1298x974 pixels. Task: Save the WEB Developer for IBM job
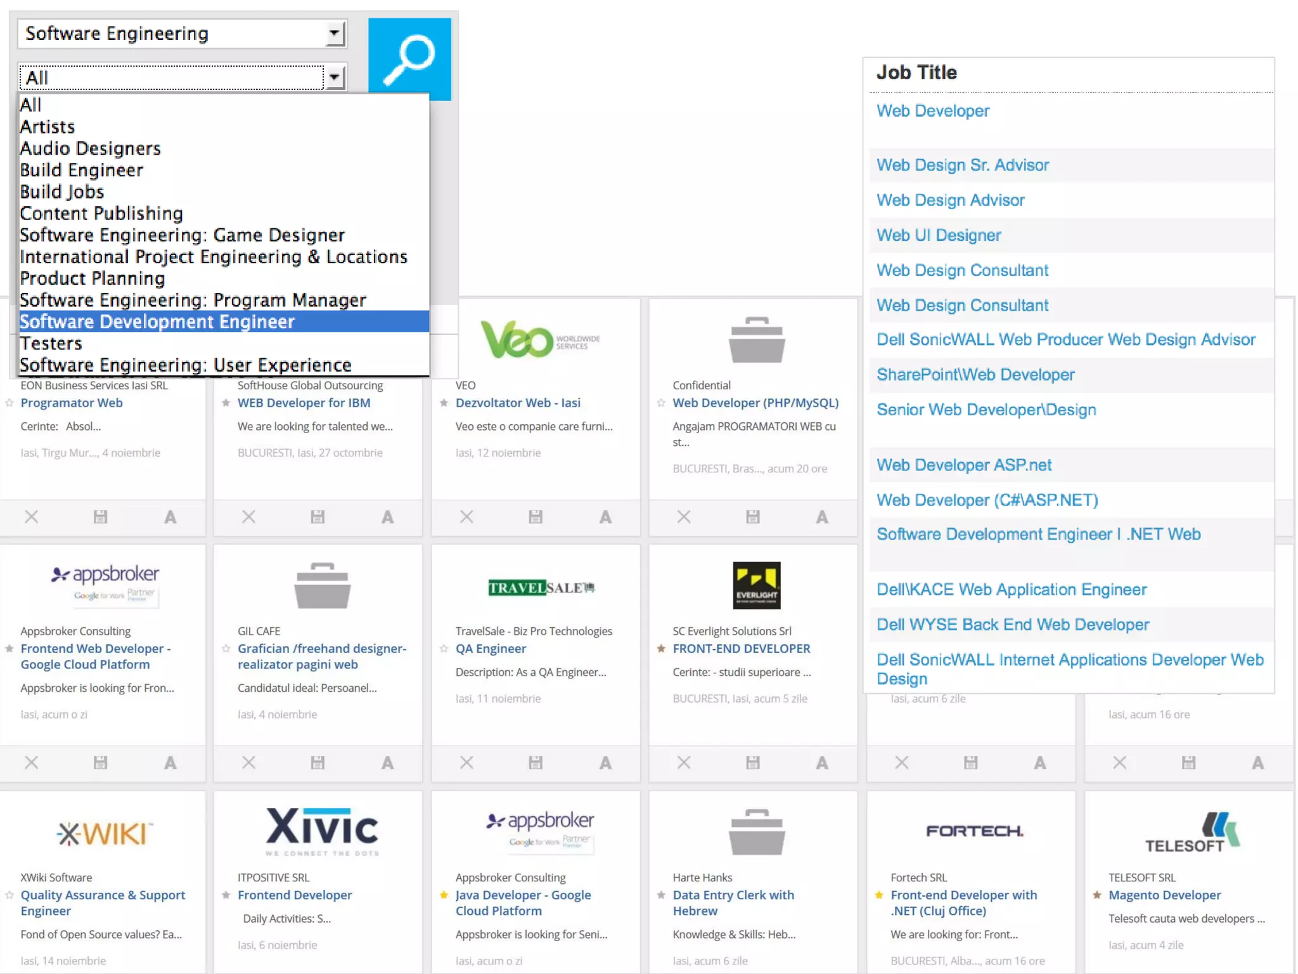[318, 517]
